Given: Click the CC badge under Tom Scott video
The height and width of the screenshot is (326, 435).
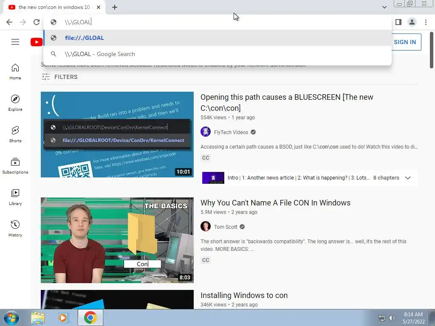Looking at the screenshot, I should pos(206,260).
